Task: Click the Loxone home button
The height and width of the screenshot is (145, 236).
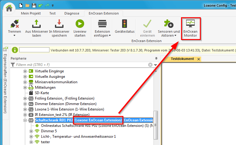Action: click(x=10, y=8)
